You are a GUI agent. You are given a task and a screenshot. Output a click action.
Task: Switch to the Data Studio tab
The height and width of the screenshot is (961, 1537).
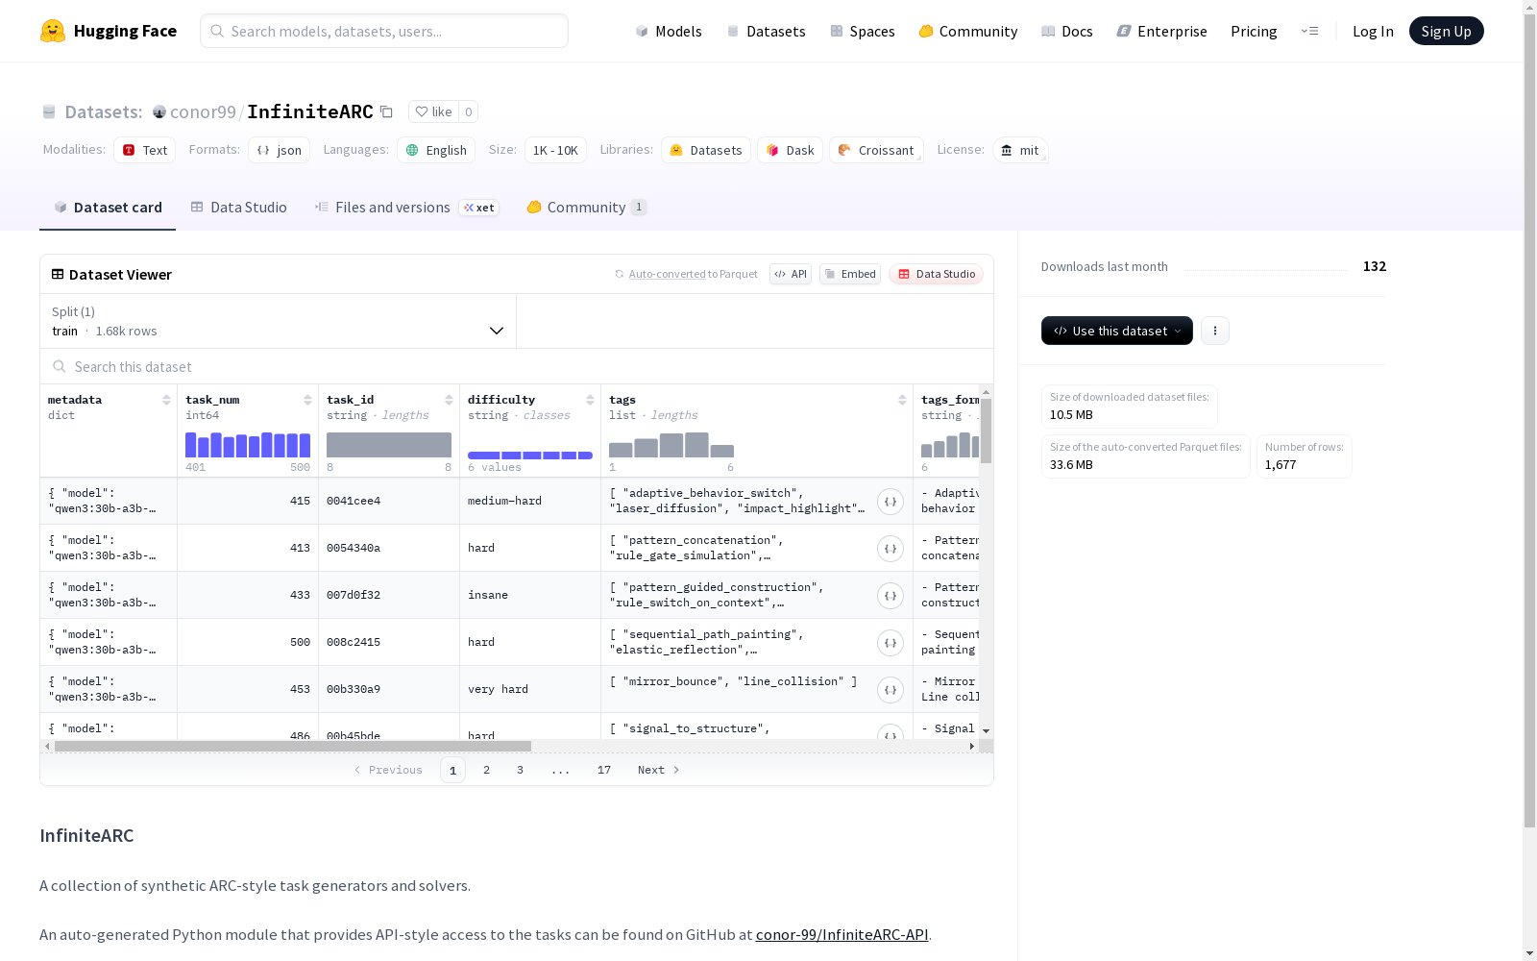(239, 207)
